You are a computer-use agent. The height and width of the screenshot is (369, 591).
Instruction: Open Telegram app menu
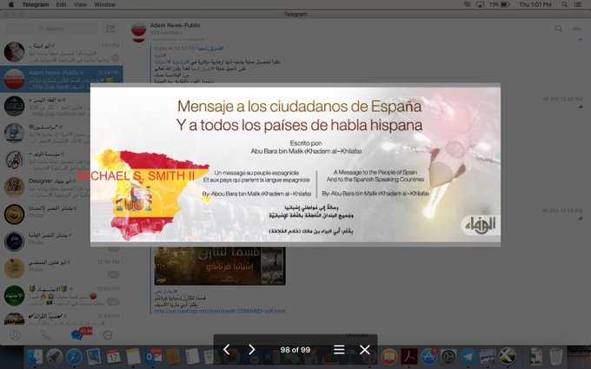coord(36,4)
